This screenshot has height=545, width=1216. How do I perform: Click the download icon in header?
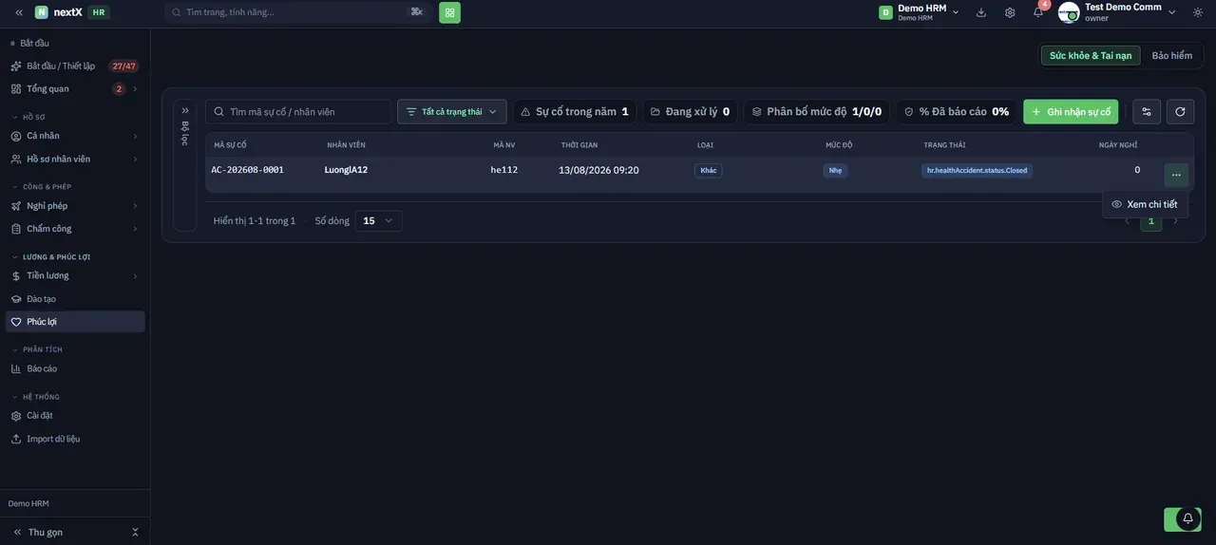click(x=981, y=12)
